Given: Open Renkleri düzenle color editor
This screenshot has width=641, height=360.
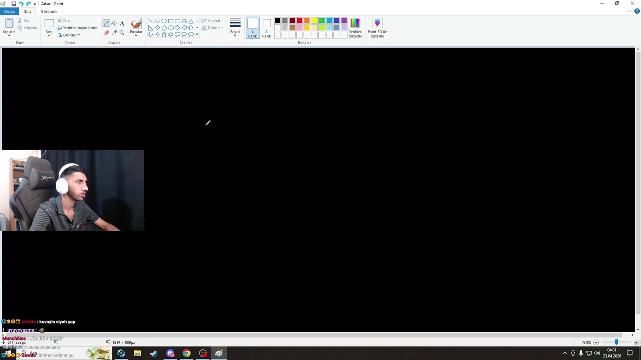Looking at the screenshot, I should (x=355, y=28).
